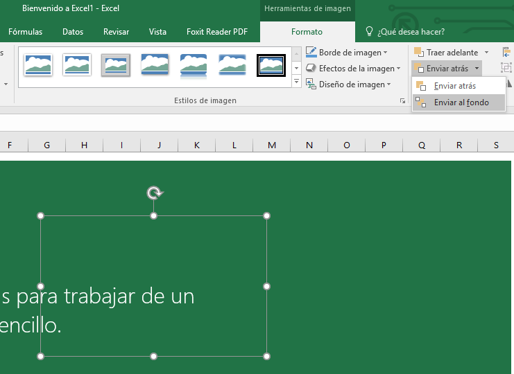Viewport: 514px width, 374px height.
Task: Open the Revisar ribbon tab
Action: [116, 32]
